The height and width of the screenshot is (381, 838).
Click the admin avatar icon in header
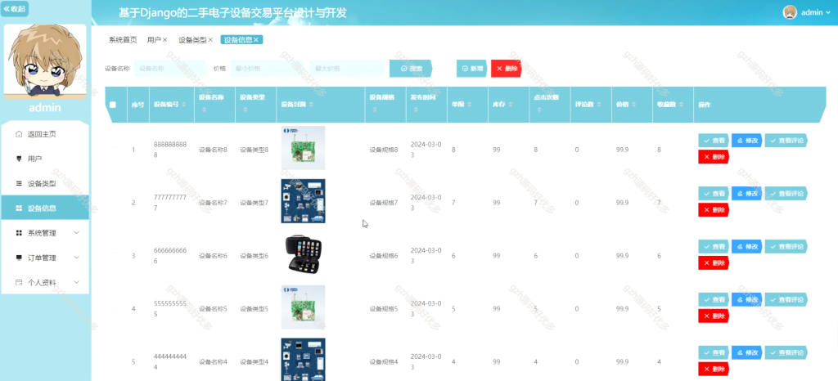click(790, 12)
